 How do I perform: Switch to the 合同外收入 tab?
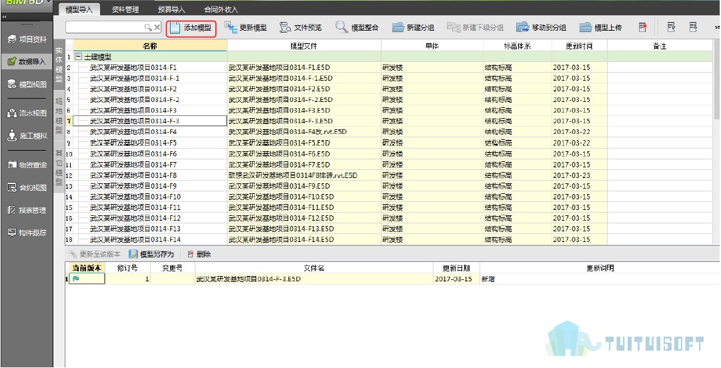(x=221, y=9)
